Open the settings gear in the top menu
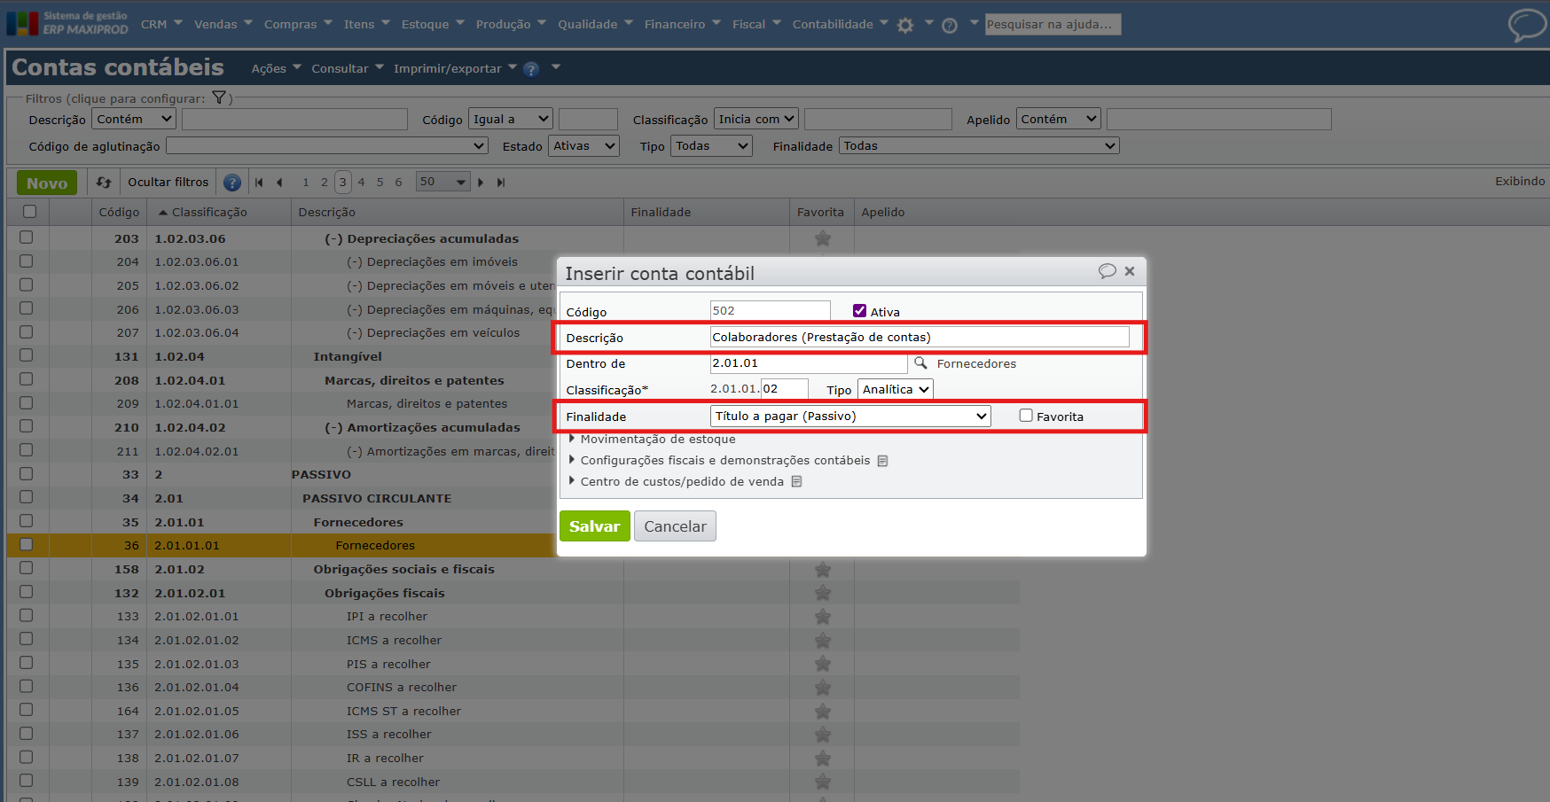 [905, 26]
